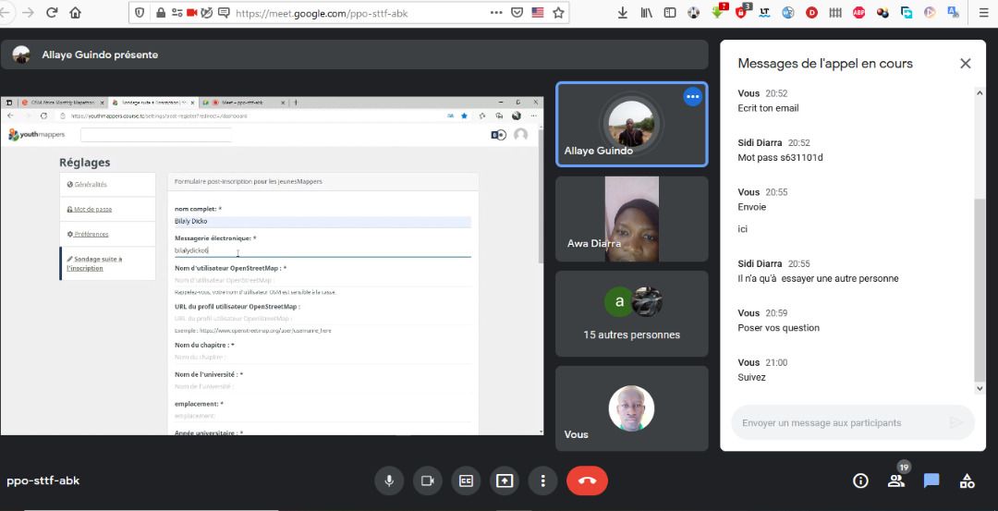Screen dimensions: 998x511
Task: Bookmark this page with the star icon
Action: point(558,13)
